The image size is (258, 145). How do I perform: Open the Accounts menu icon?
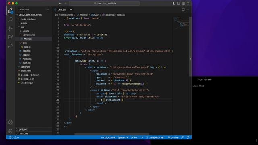point(10,122)
